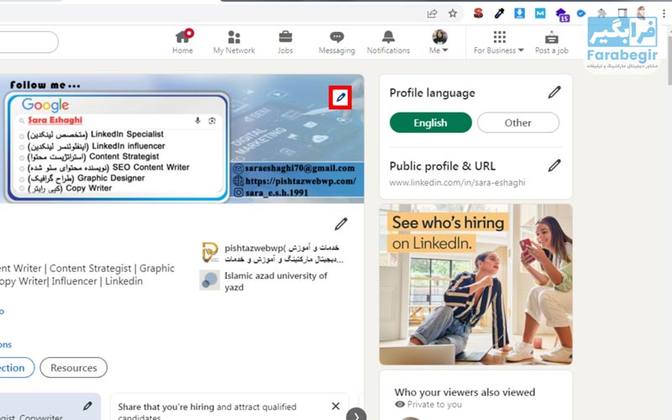672x420 pixels.
Task: Edit Profile language pencil
Action: point(554,92)
